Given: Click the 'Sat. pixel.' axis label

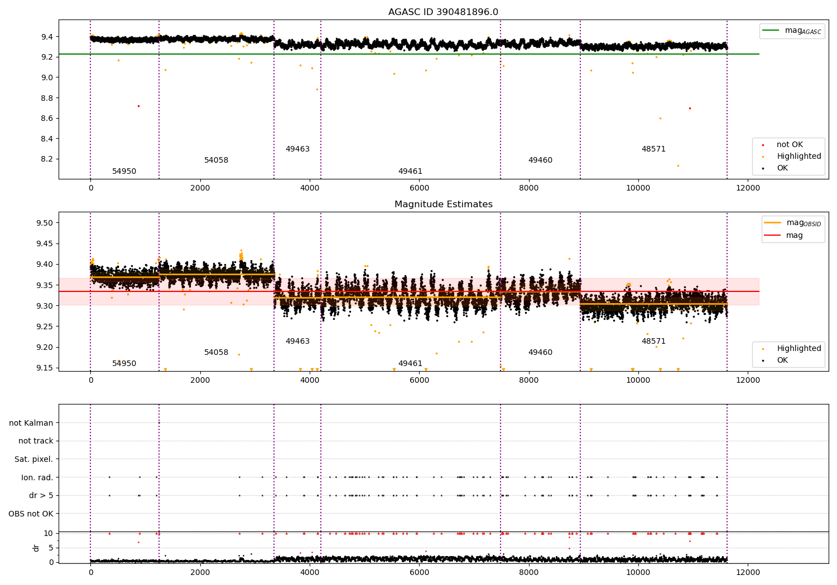Looking at the screenshot, I should (x=34, y=459).
